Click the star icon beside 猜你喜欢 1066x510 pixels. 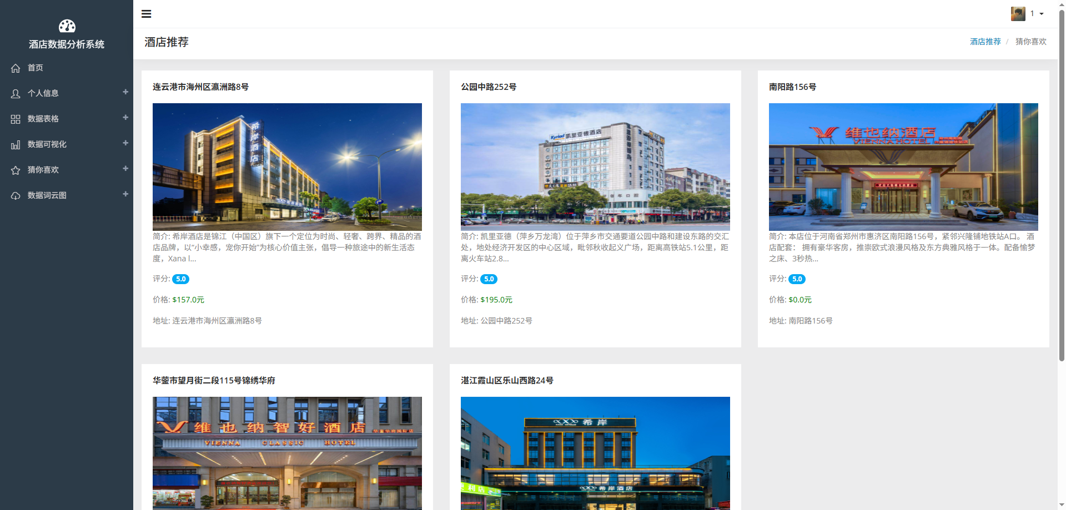click(x=16, y=170)
